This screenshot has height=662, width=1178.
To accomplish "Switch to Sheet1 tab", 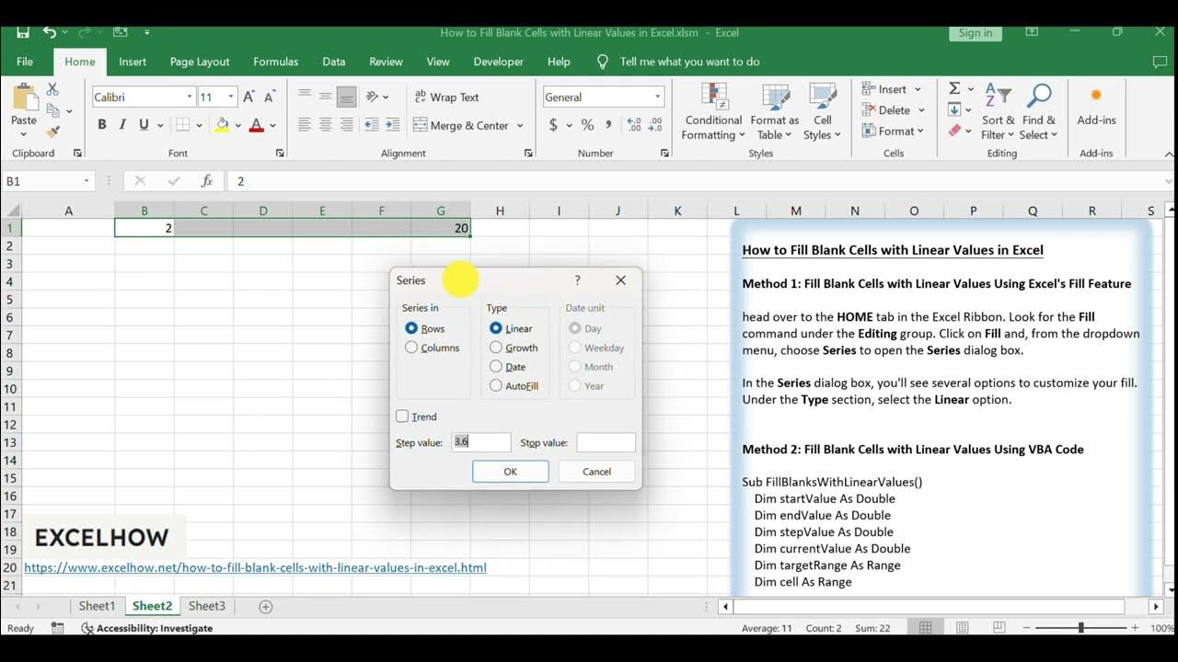I will click(x=97, y=606).
